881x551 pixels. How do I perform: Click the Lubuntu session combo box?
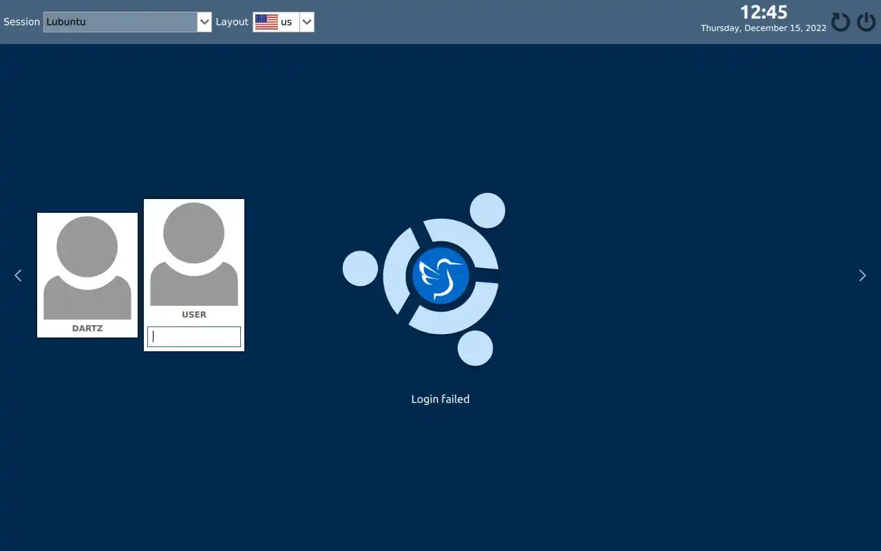pyautogui.click(x=127, y=22)
